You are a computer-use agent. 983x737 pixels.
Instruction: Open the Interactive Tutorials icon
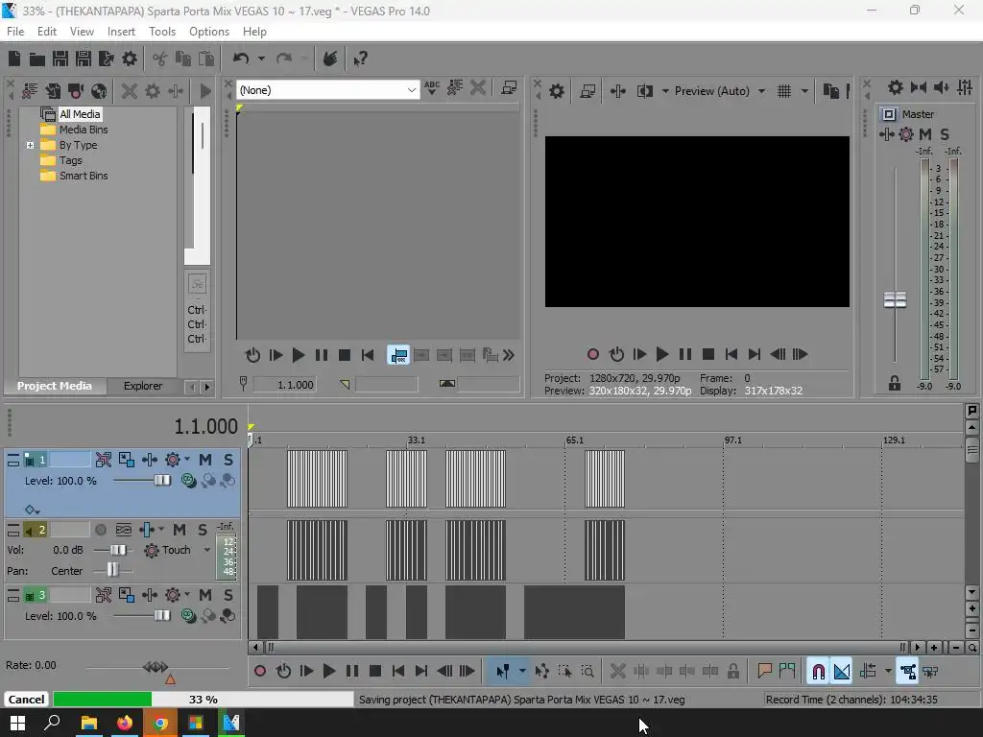pos(330,59)
